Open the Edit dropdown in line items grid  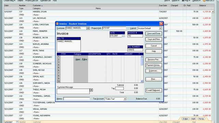coord(85,59)
